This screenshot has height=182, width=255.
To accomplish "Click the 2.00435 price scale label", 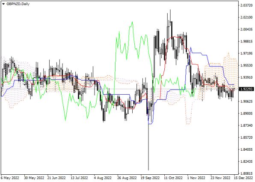I will (x=246, y=29).
